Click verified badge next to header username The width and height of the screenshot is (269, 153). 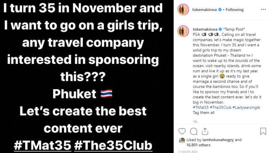click(x=220, y=10)
